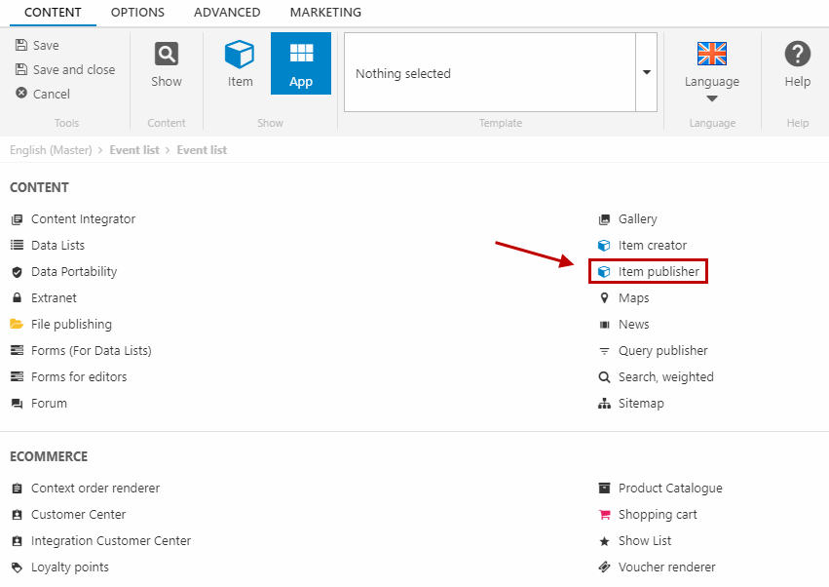Open Help question mark icon
This screenshot has height=587, width=829.
pos(797,54)
